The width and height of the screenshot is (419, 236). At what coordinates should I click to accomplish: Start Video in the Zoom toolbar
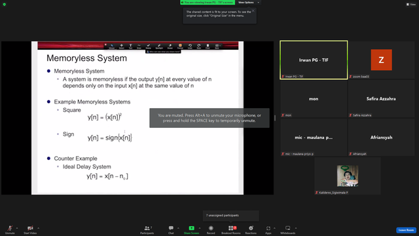(x=30, y=229)
